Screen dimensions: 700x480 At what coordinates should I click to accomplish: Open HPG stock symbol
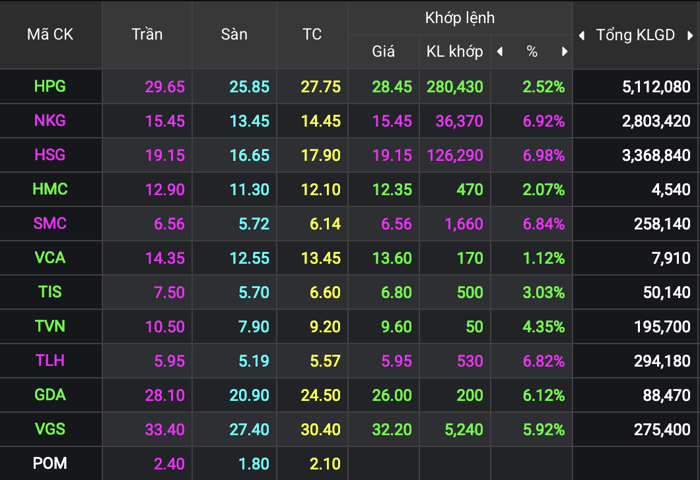click(x=50, y=86)
